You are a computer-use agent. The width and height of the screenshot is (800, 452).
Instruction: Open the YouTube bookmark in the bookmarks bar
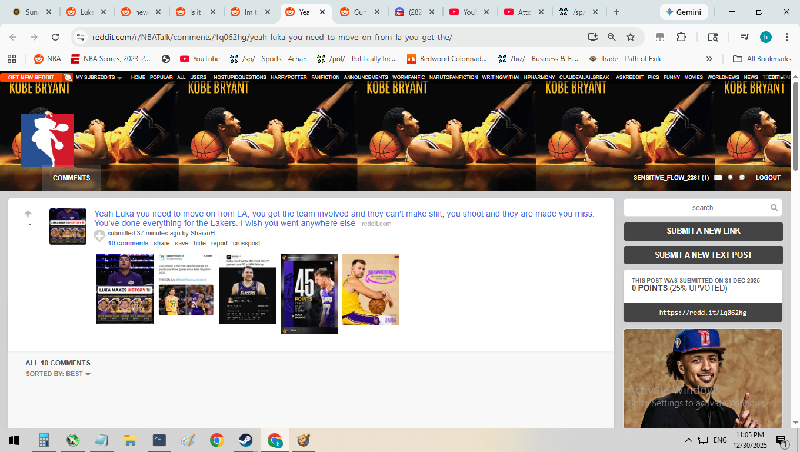point(200,59)
